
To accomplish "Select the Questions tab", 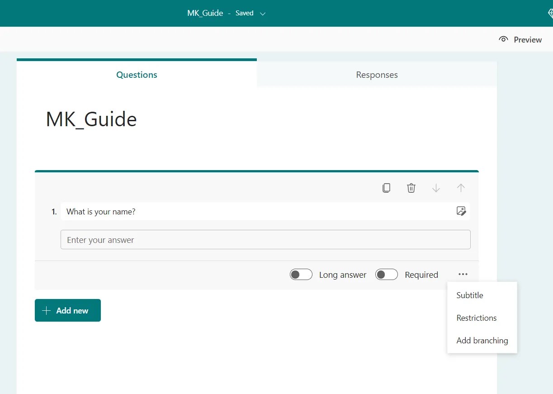I will pyautogui.click(x=137, y=75).
